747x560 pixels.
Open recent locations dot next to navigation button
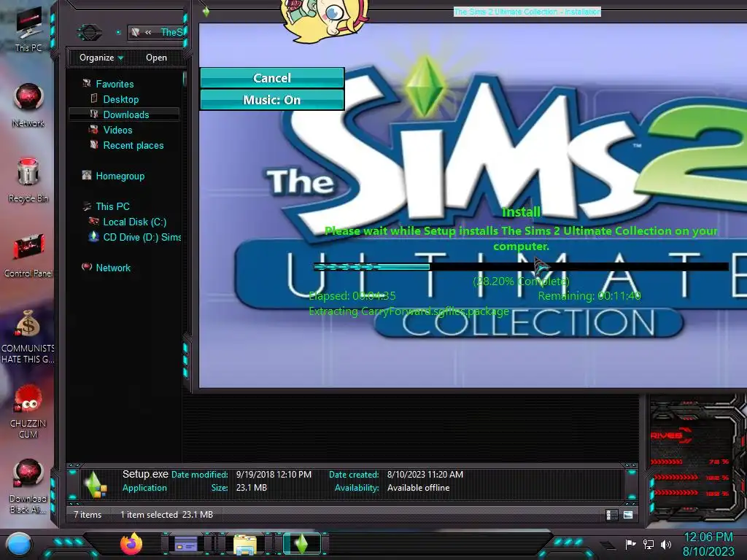click(118, 32)
